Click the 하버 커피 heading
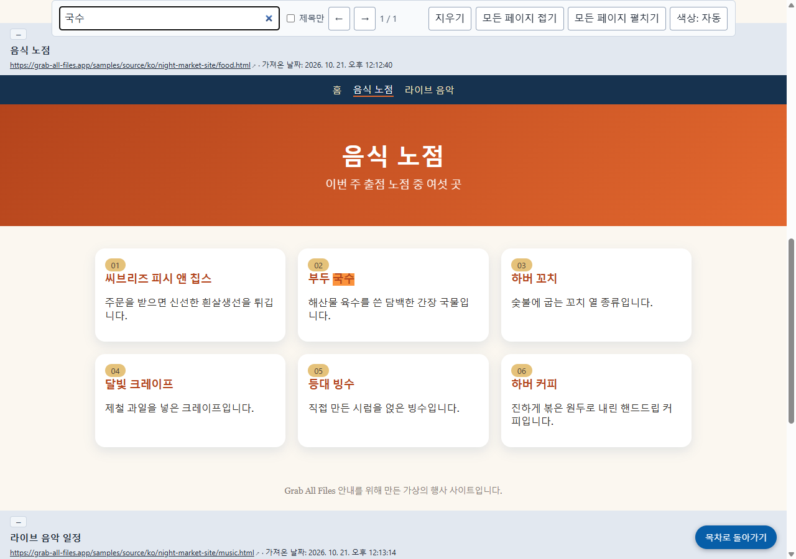The width and height of the screenshot is (796, 559). [534, 384]
